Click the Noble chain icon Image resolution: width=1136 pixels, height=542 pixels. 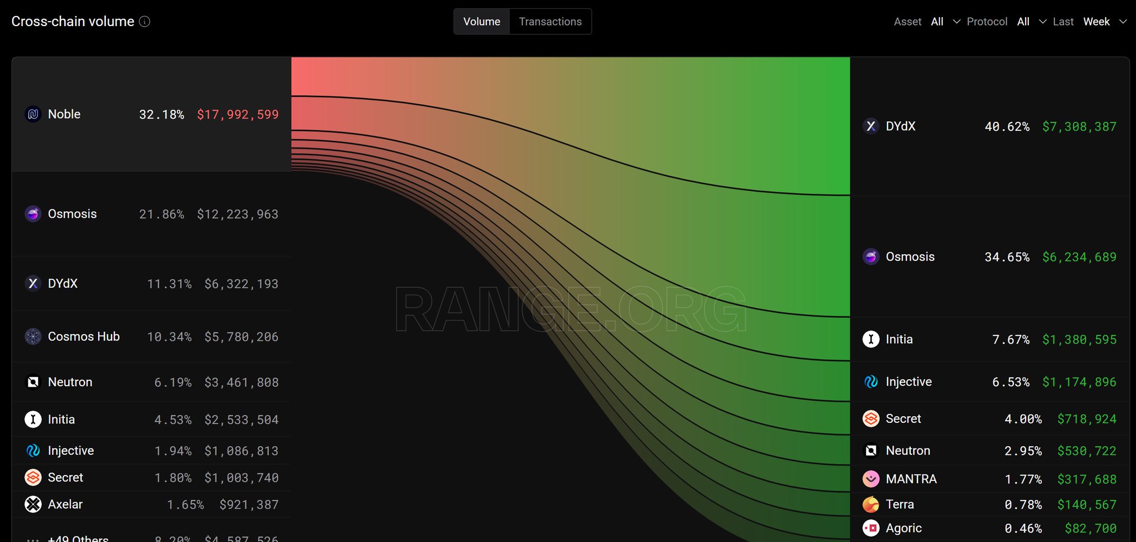pos(33,114)
